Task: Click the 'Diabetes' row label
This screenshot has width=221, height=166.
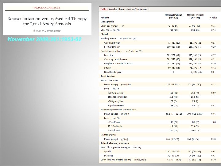Action: coord(109,55)
